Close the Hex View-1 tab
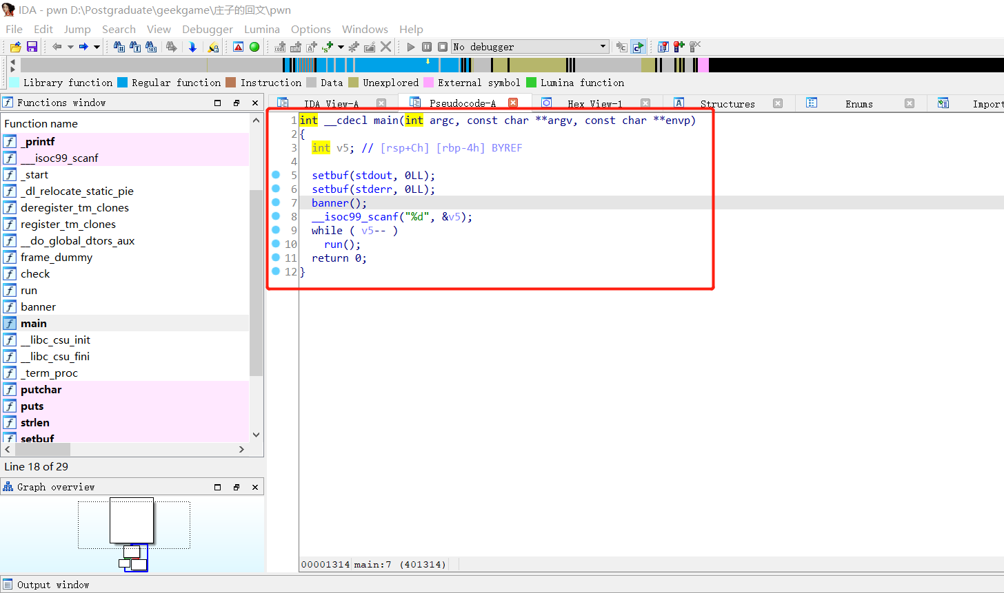The height and width of the screenshot is (593, 1004). tap(645, 103)
